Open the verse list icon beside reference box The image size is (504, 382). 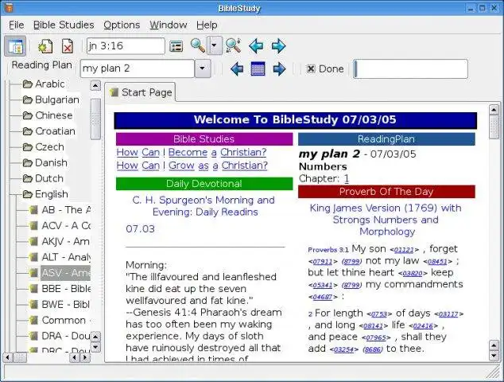coord(176,46)
